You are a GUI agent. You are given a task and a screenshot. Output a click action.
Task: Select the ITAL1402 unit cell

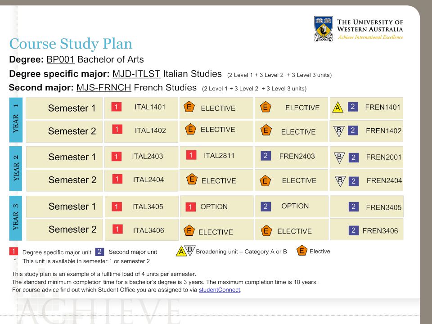coord(141,131)
